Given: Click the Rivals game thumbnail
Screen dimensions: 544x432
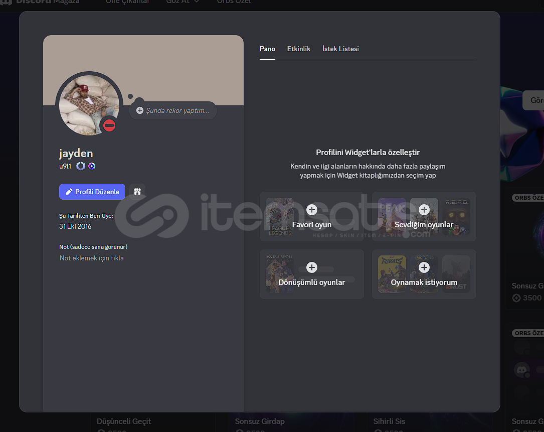Looking at the screenshot, I should (x=392, y=274).
